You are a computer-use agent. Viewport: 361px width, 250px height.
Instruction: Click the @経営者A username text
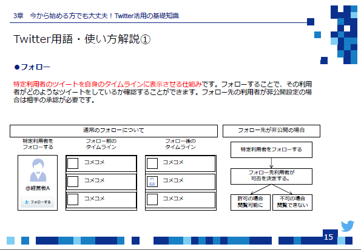click(38, 188)
